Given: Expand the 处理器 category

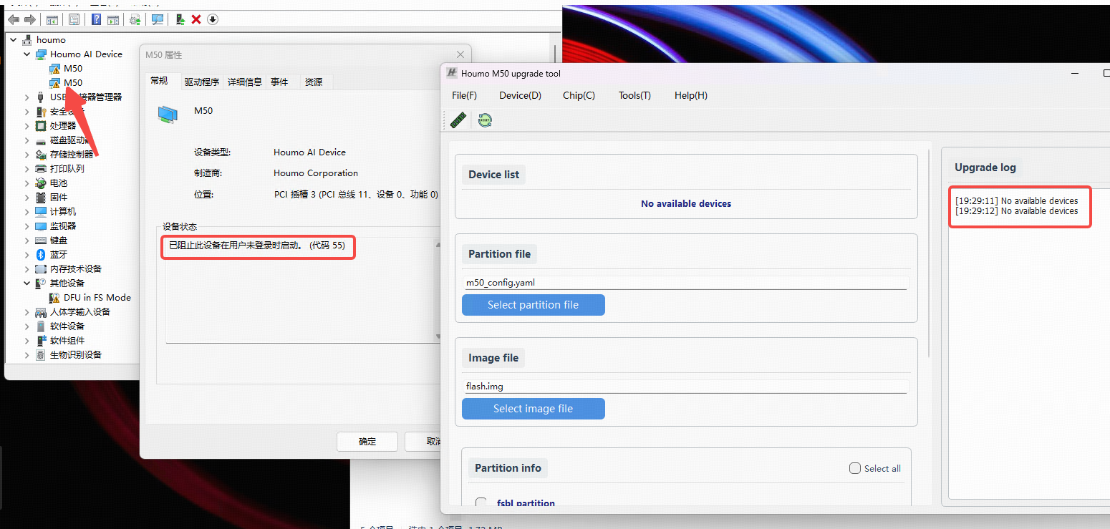Looking at the screenshot, I should pyautogui.click(x=27, y=125).
